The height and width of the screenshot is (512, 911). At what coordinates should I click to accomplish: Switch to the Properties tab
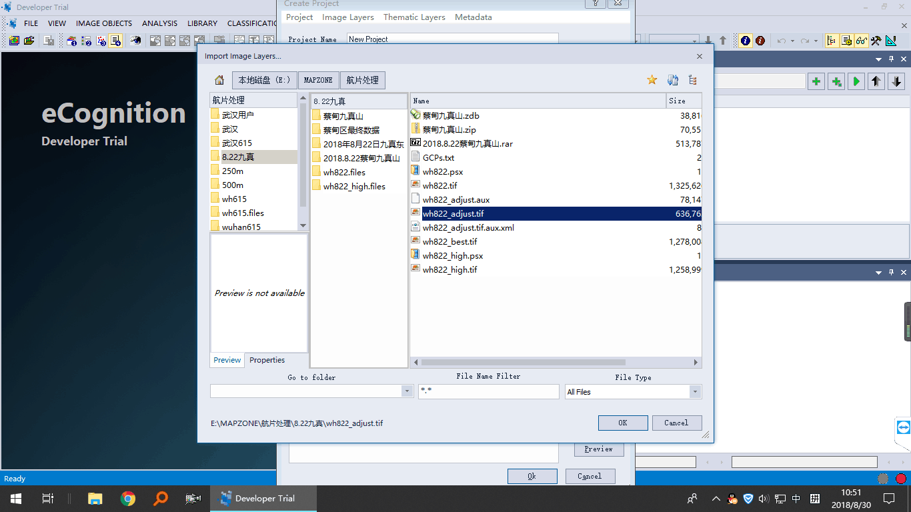(267, 360)
